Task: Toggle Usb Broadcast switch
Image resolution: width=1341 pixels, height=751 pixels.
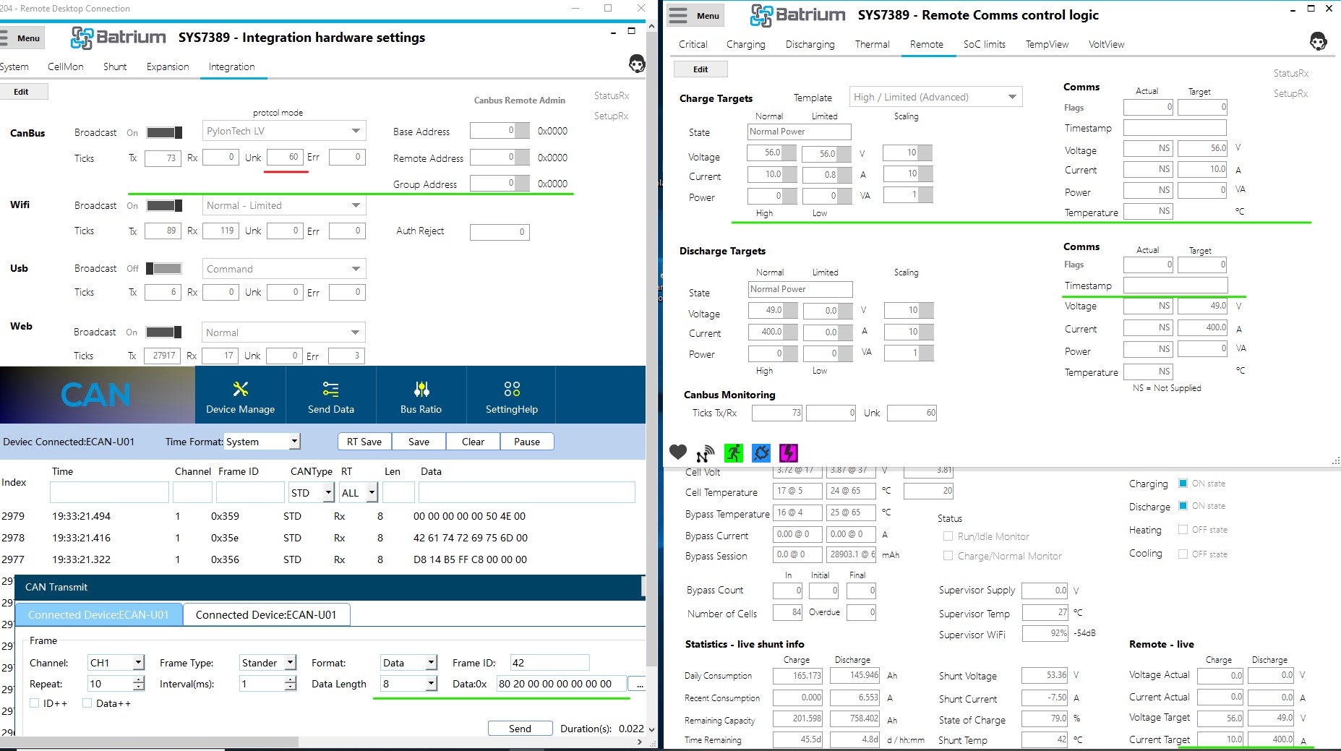Action: 164,268
